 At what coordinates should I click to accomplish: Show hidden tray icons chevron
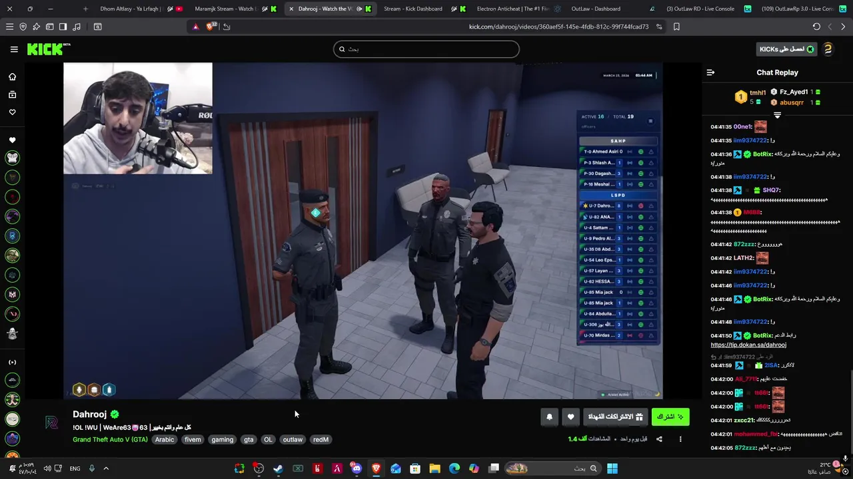coord(106,468)
